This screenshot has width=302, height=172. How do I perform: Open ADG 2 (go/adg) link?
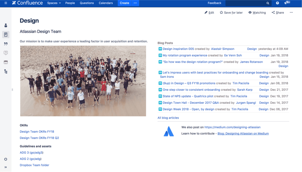(x=30, y=159)
